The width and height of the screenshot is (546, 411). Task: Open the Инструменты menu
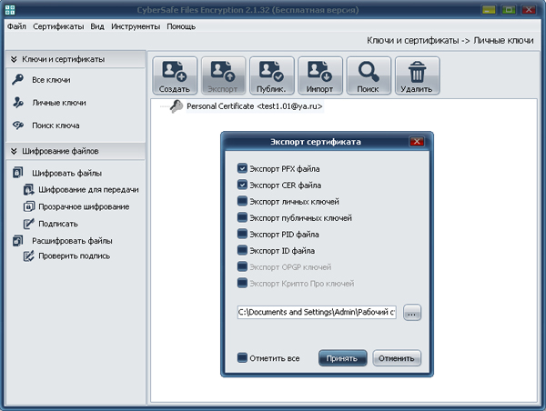point(136,26)
